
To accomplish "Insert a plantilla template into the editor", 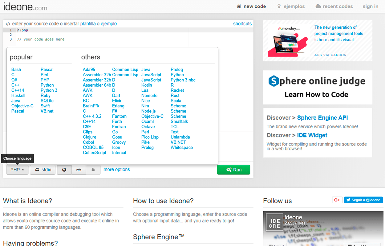I will [88, 24].
